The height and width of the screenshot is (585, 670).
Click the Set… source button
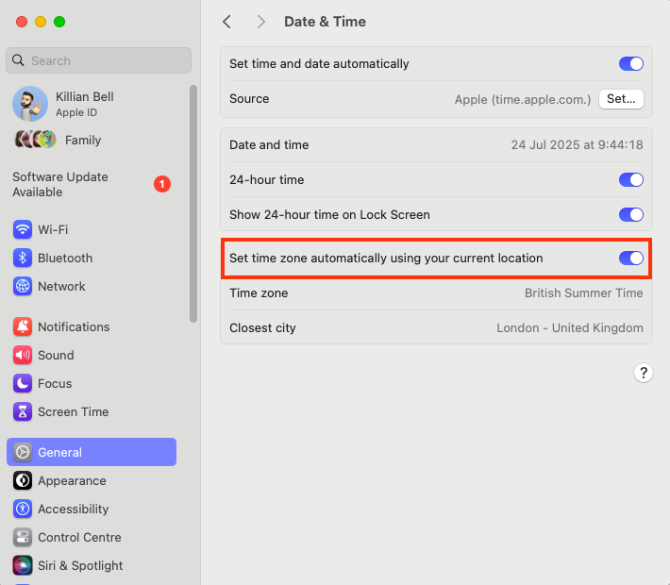tap(621, 99)
